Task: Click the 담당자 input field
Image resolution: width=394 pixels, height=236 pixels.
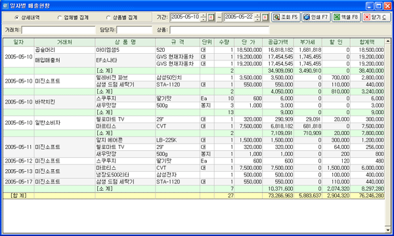Action: pos(135,30)
